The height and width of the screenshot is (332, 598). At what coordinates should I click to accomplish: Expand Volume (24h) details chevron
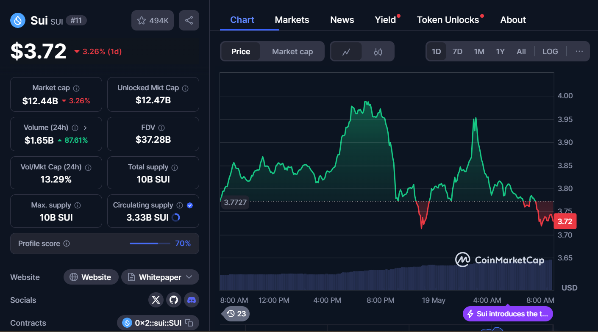point(85,127)
